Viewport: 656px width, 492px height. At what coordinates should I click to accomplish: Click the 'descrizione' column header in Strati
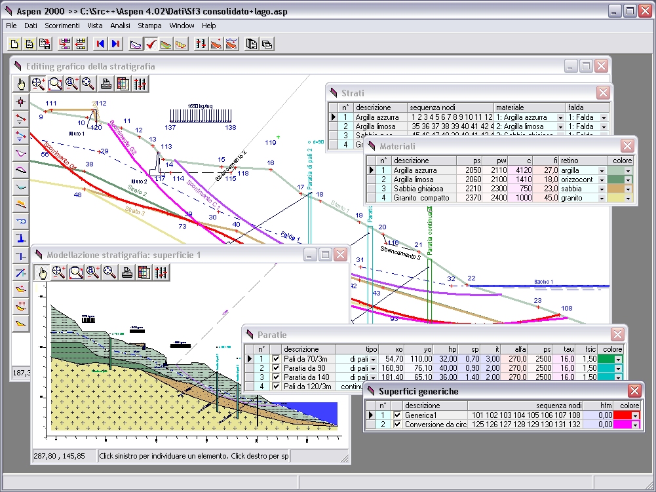coord(374,107)
